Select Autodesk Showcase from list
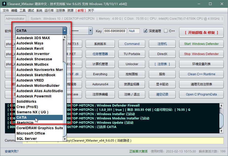This screenshot has width=228, height=156. pyautogui.click(x=39, y=59)
